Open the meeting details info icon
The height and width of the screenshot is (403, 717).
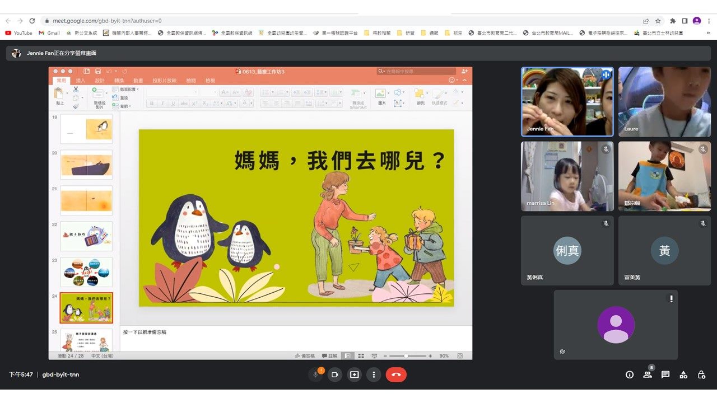[x=630, y=374]
